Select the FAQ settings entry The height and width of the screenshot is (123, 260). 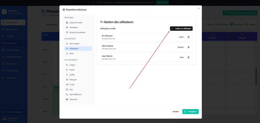point(71,90)
